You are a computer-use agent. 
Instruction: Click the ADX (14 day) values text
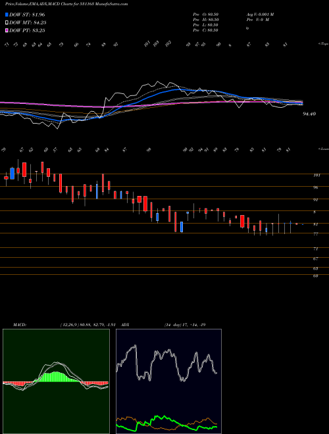pyautogui.click(x=185, y=325)
